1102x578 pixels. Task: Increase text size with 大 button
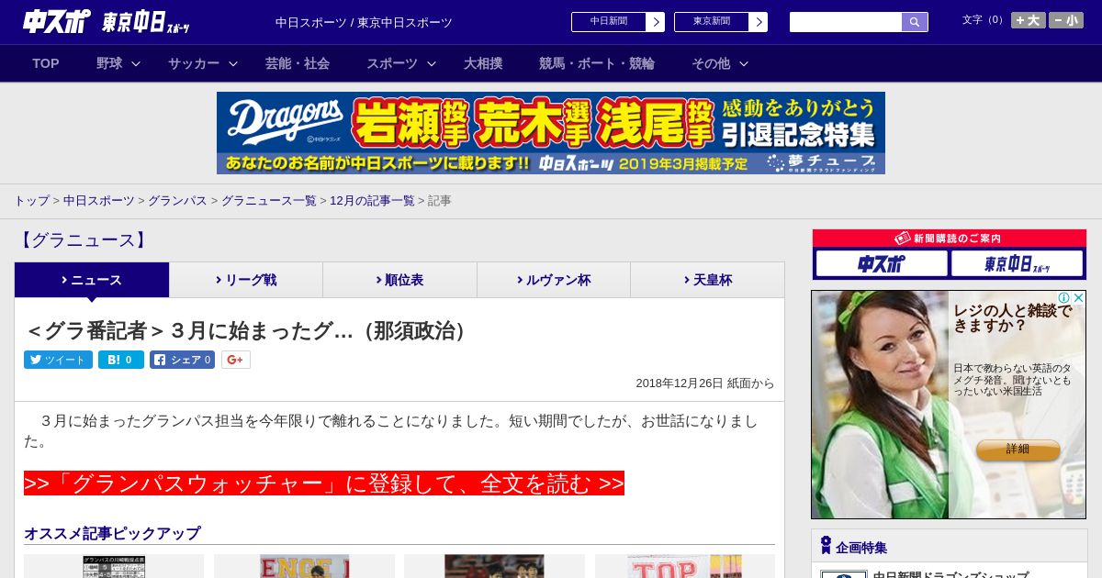[x=1029, y=20]
